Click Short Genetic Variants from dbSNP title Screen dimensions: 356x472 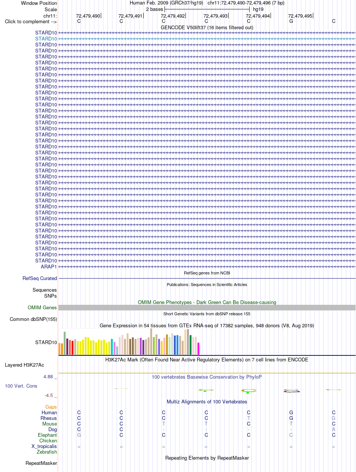[x=207, y=314]
